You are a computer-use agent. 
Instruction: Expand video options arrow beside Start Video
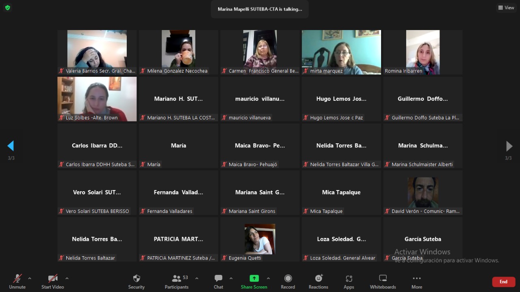[67, 278]
